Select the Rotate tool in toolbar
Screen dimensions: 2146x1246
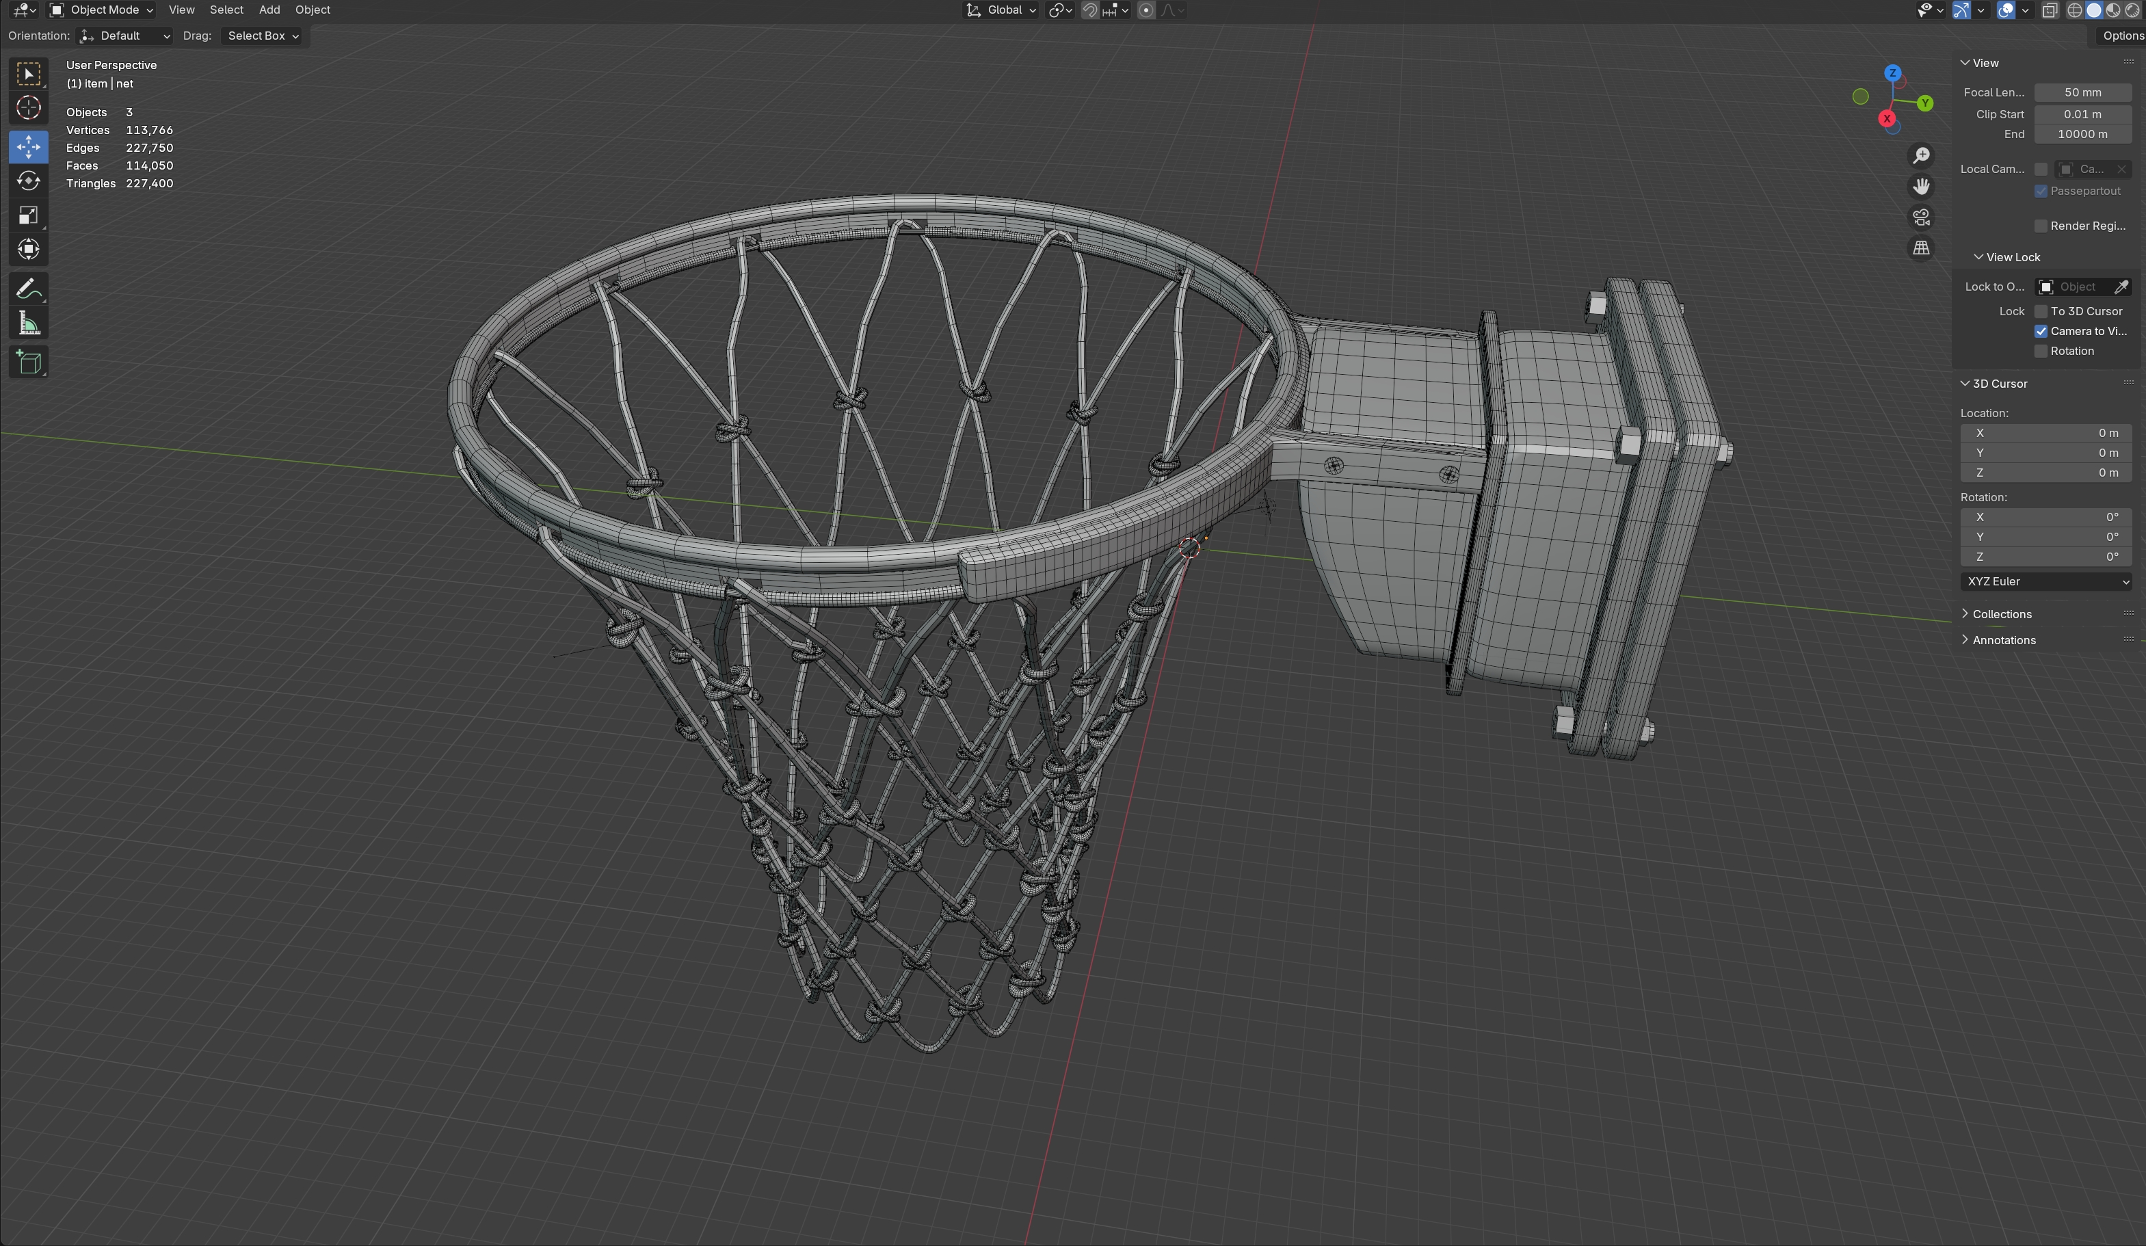point(28,181)
